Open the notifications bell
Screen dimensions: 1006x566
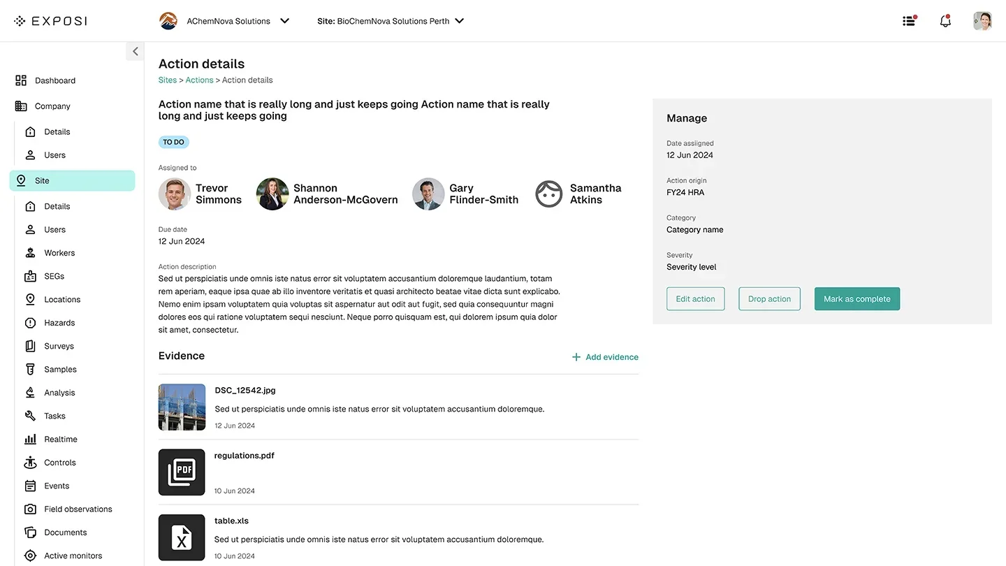coord(945,21)
